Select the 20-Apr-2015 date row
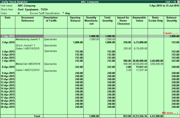 [x=90, y=107]
